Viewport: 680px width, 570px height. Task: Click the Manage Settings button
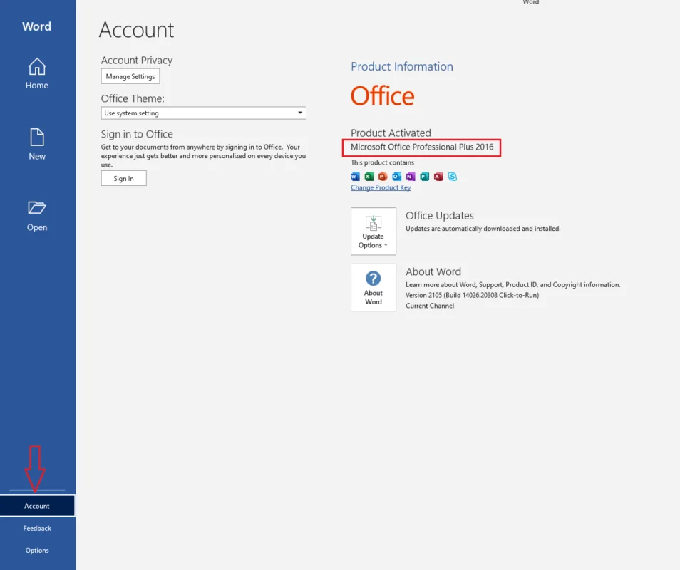130,76
